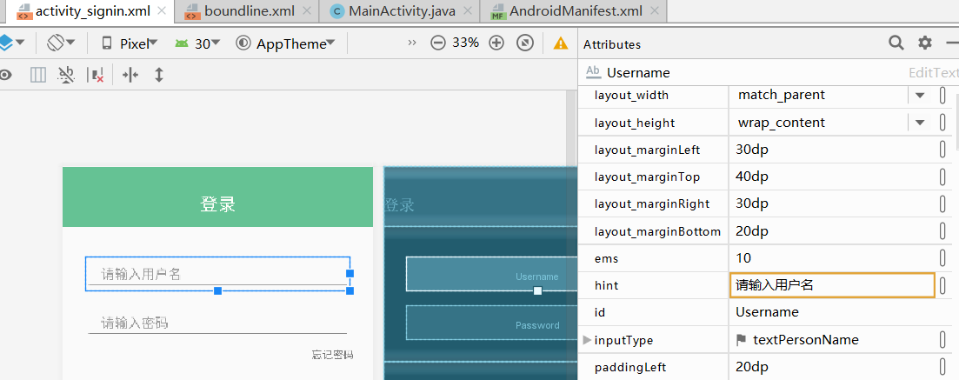Screen dimensions: 959x380
Task: Click resource picker beside ems
Action: [942, 258]
